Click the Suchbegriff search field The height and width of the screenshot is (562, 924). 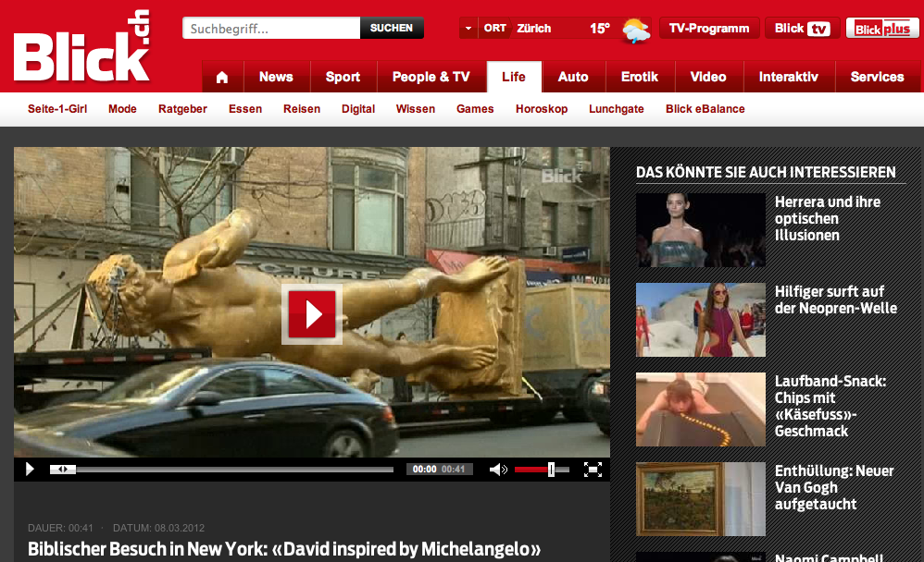[x=271, y=29]
